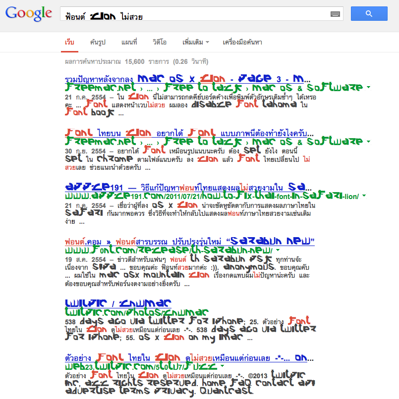
Task: Click the date 21 ก.ค. 2554 in first snippet
Action: click(x=85, y=97)
